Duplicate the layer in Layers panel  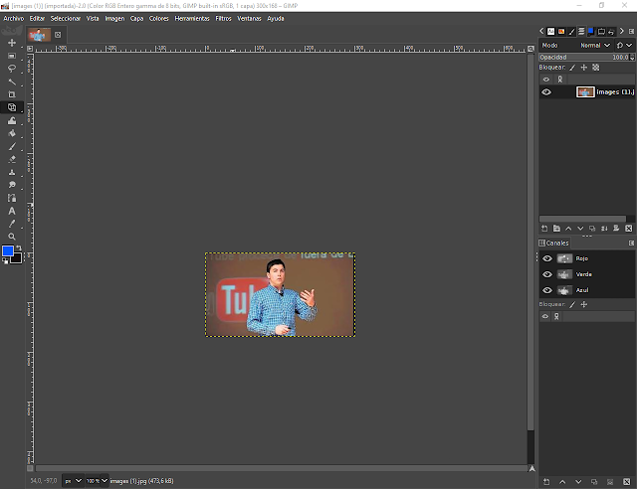(x=592, y=229)
